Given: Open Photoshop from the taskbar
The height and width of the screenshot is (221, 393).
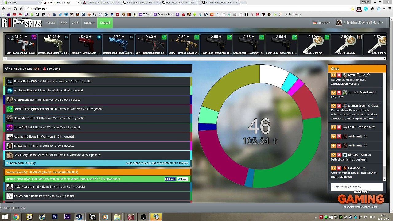Looking at the screenshot, I should point(55,217).
